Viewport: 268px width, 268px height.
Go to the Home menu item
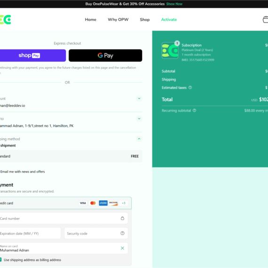(x=91, y=19)
